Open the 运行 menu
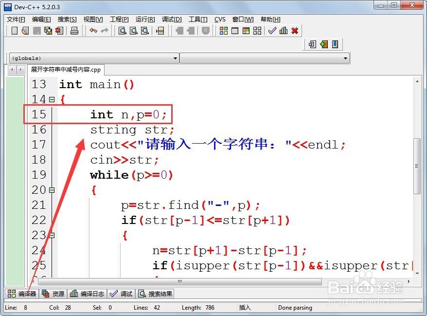427x316 pixels. pos(143,19)
